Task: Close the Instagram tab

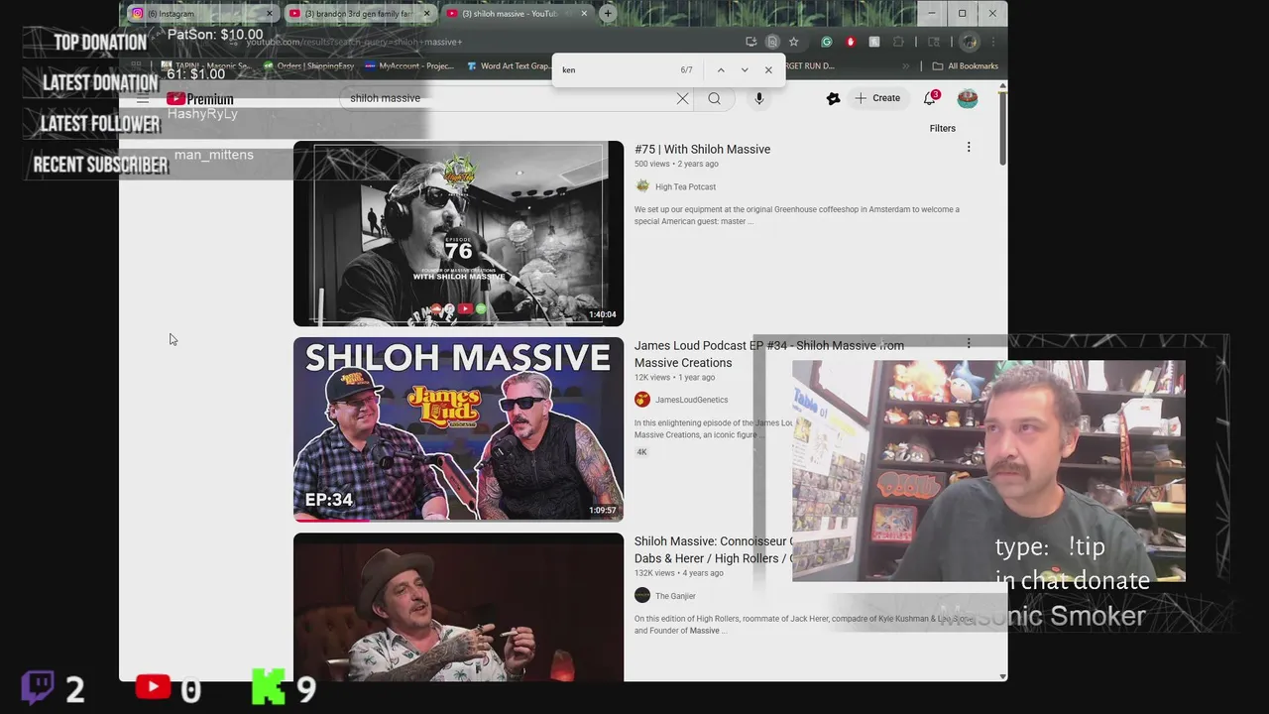Action: click(x=269, y=14)
